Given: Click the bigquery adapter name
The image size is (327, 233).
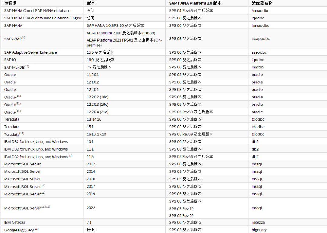Looking at the screenshot, I should tap(259, 230).
